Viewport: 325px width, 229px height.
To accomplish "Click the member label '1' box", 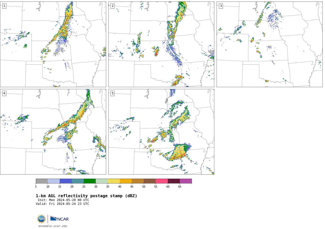I will (4, 6).
